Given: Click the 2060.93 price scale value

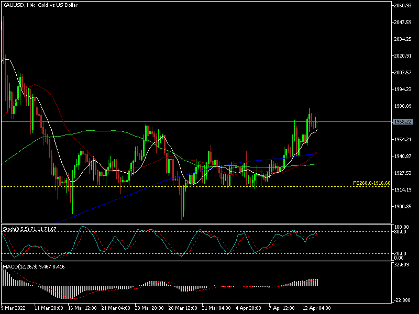Looking at the screenshot, I should (403, 6).
